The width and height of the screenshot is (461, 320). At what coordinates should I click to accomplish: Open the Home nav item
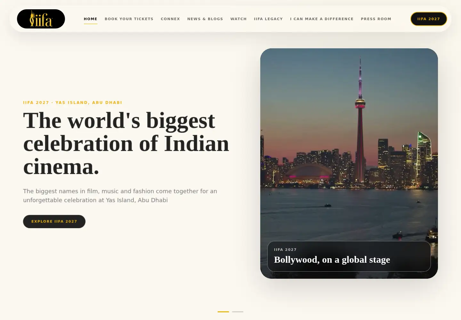91,19
